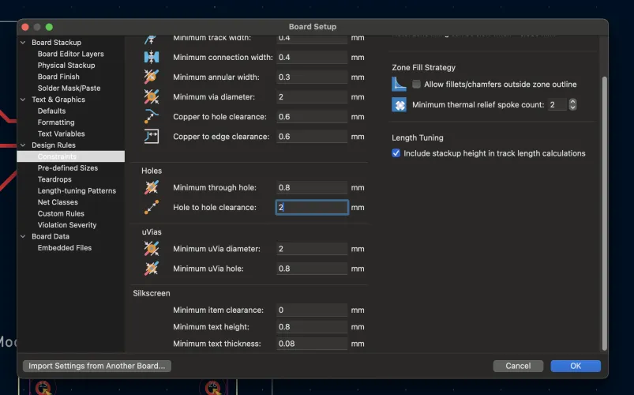The image size is (634, 395).
Task: Collapse the Text & Graphics tree section
Action: [x=23, y=100]
